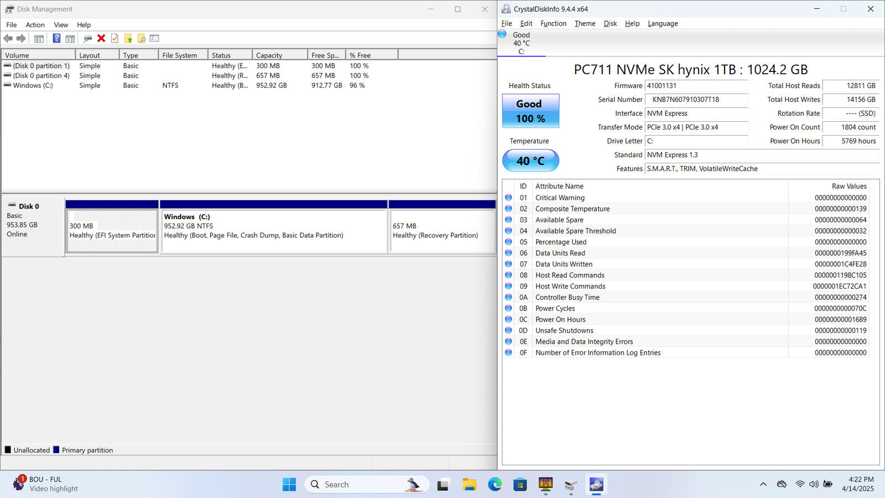Sort by File System column header
The image size is (885, 498).
pos(183,55)
